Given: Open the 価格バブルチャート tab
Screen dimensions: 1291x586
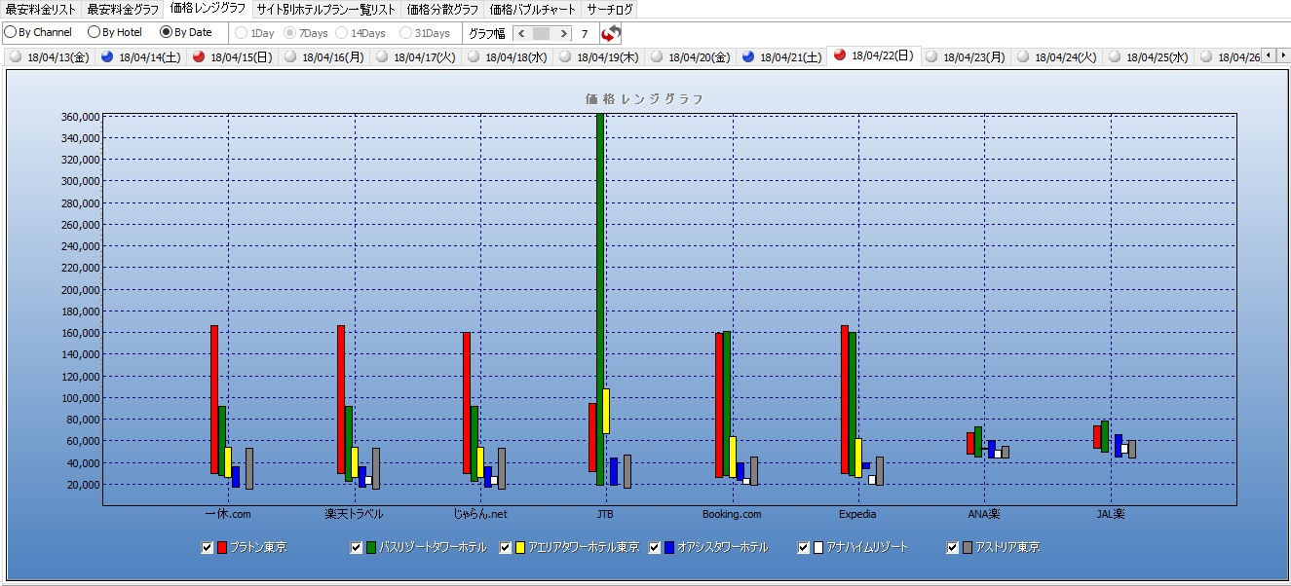Looking at the screenshot, I should [532, 10].
